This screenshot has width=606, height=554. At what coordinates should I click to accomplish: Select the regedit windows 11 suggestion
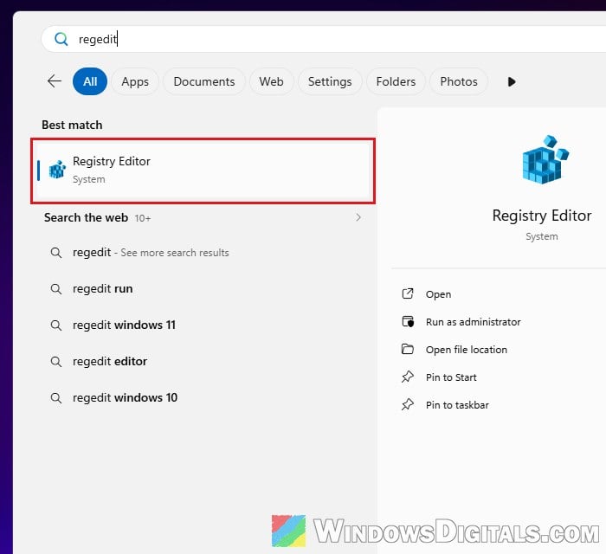pyautogui.click(x=124, y=325)
